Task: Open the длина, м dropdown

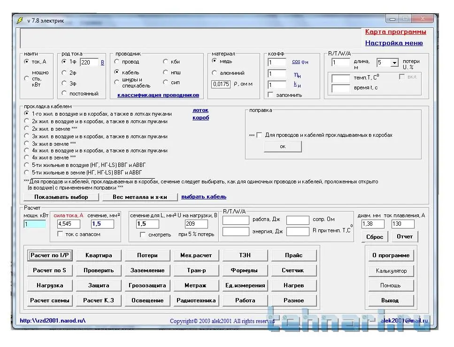Action: click(x=394, y=63)
